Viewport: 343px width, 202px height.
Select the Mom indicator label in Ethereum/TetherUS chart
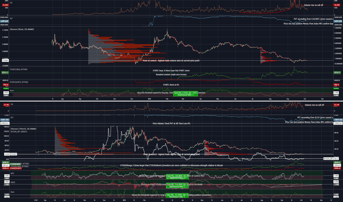point(13,192)
